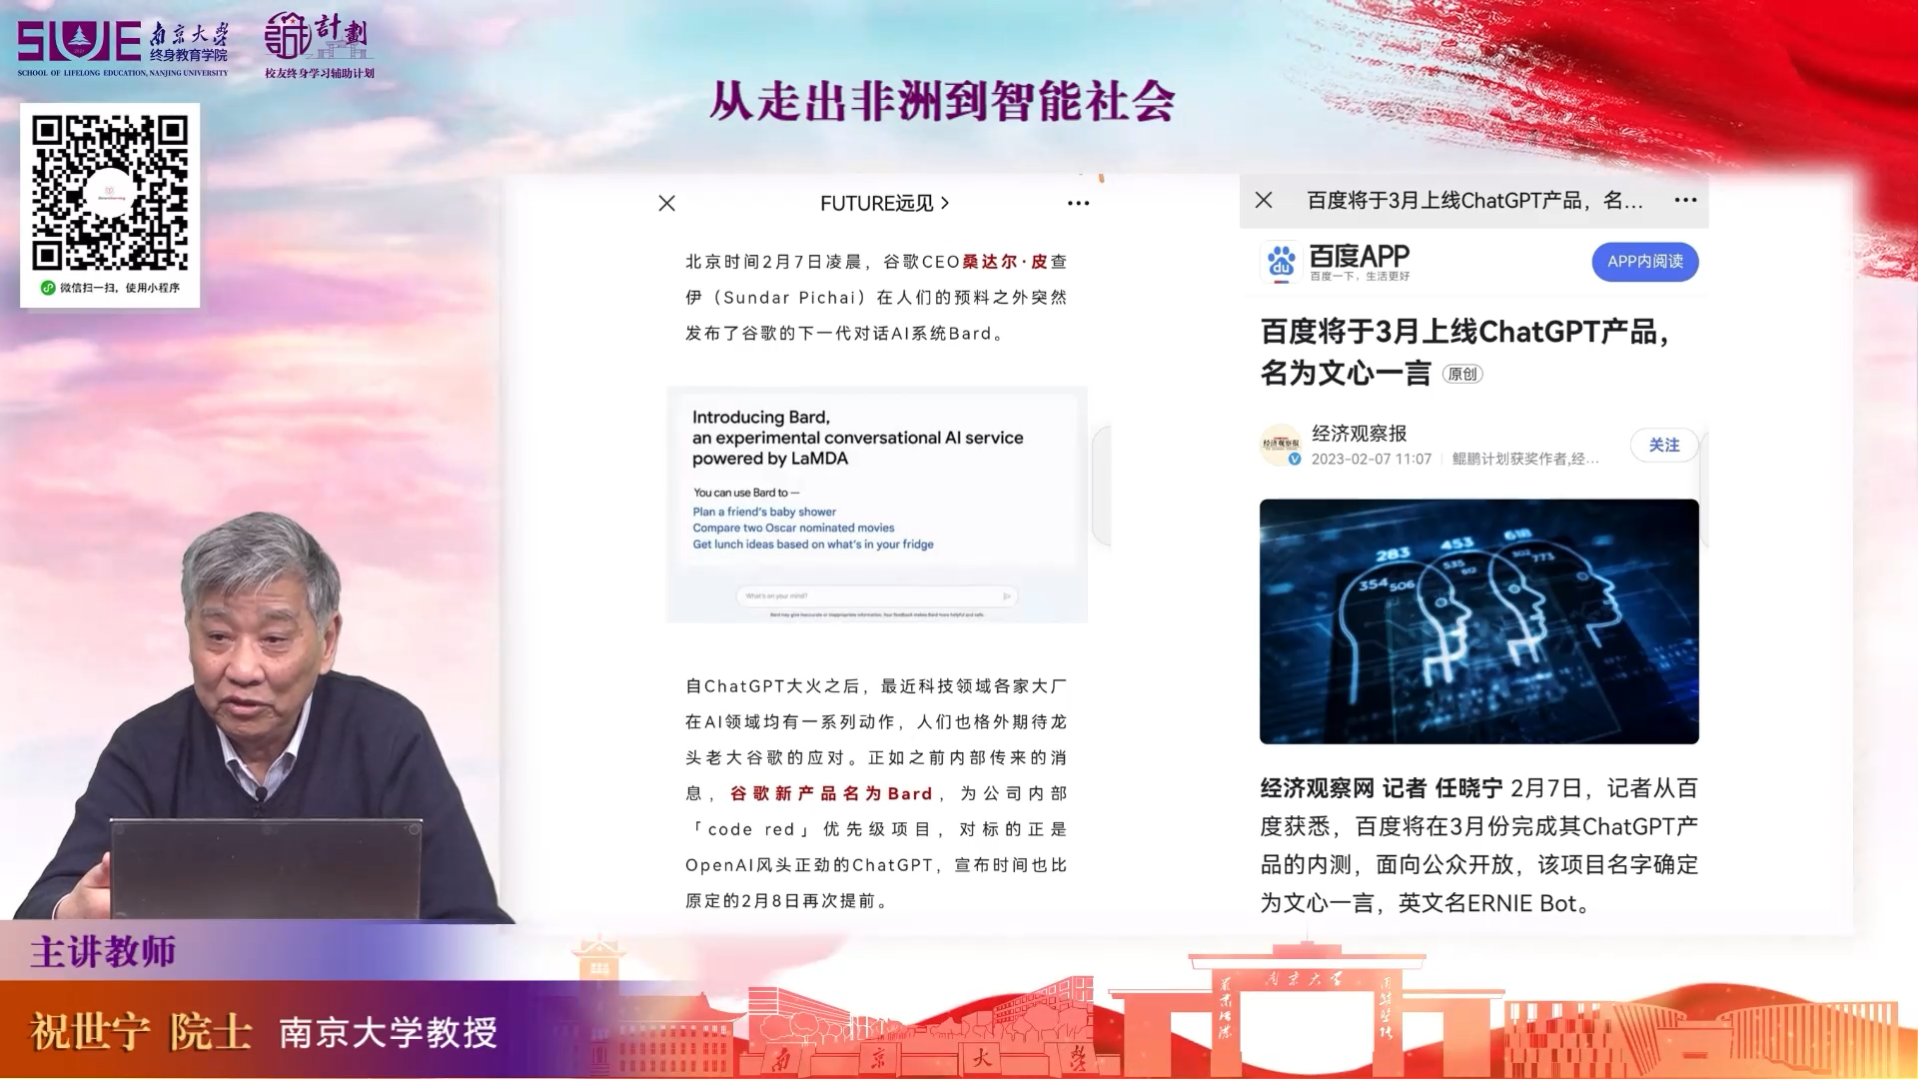Click highlighted text 谷歌新产品名为Bard

point(831,793)
